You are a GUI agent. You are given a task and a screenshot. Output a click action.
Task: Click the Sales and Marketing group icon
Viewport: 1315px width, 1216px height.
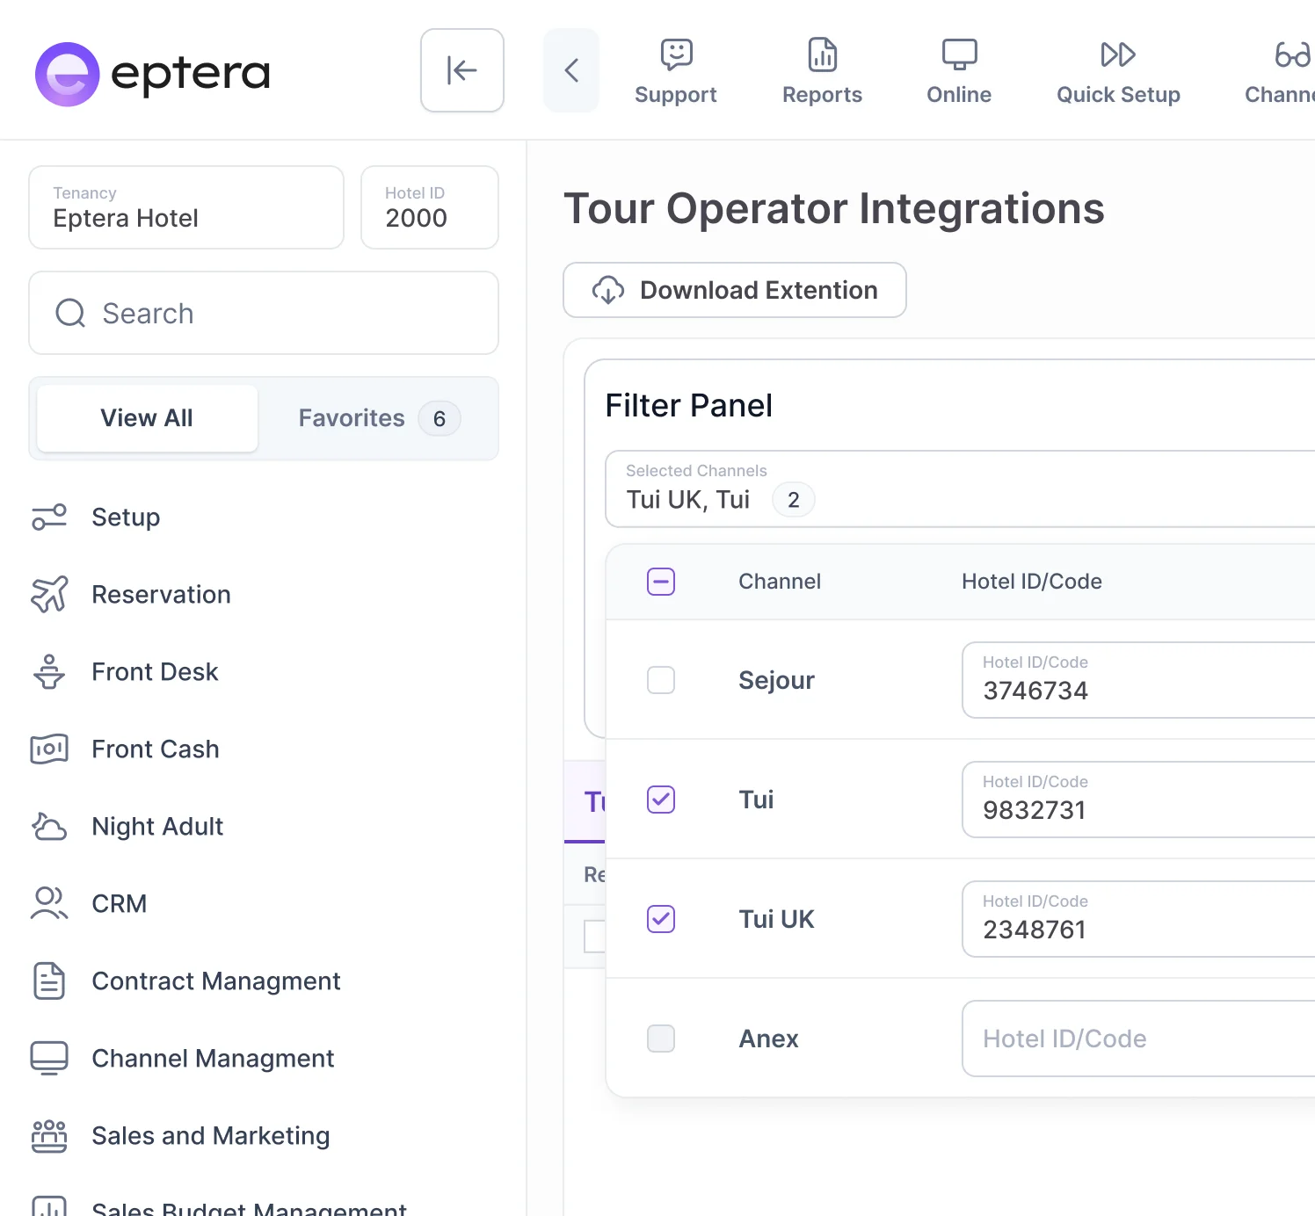click(49, 1135)
